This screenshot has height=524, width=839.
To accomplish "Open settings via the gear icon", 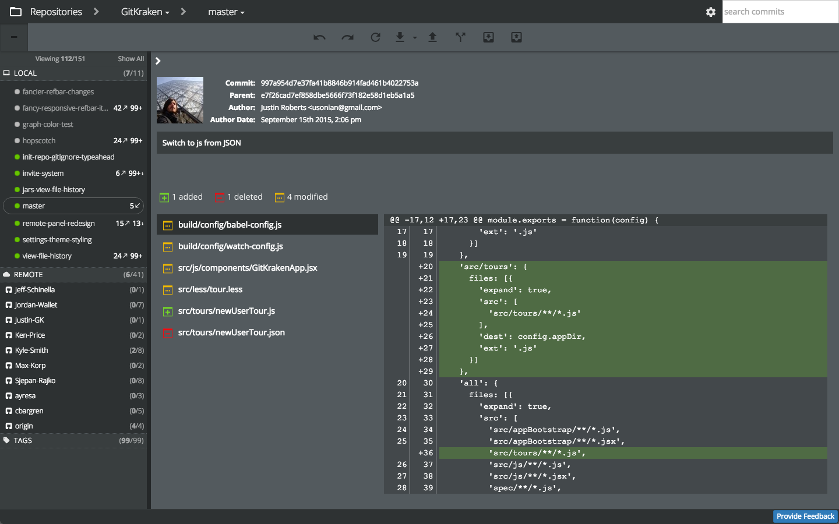I will [711, 12].
